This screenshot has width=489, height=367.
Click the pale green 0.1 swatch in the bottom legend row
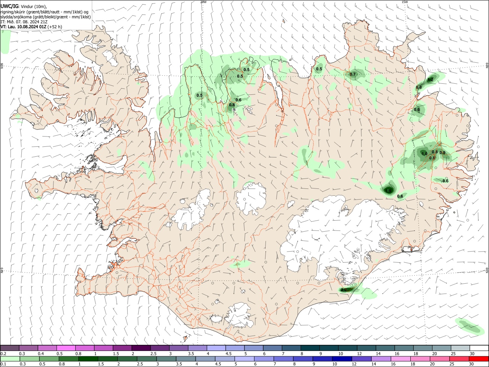click(x=10, y=359)
